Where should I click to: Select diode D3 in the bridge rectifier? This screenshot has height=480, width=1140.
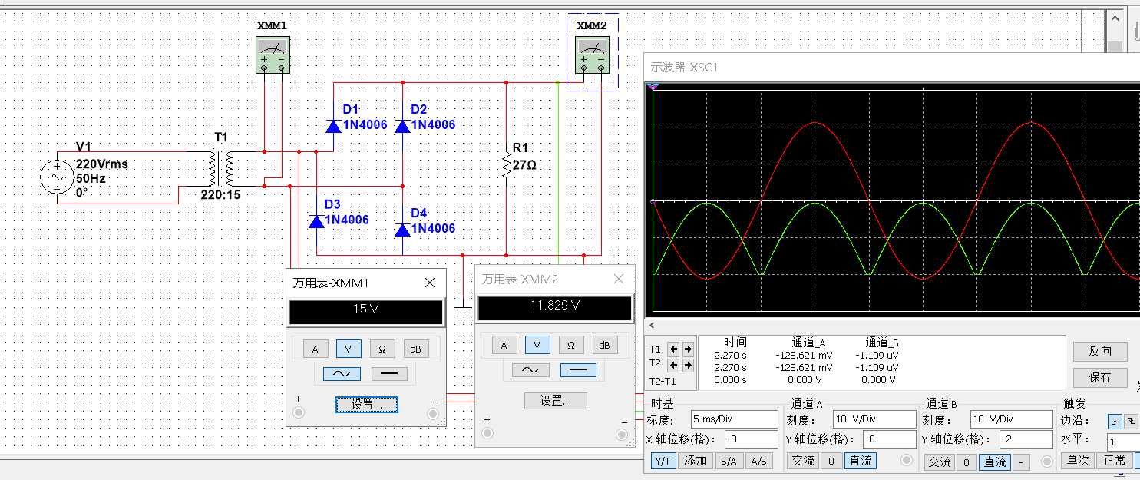click(x=316, y=221)
